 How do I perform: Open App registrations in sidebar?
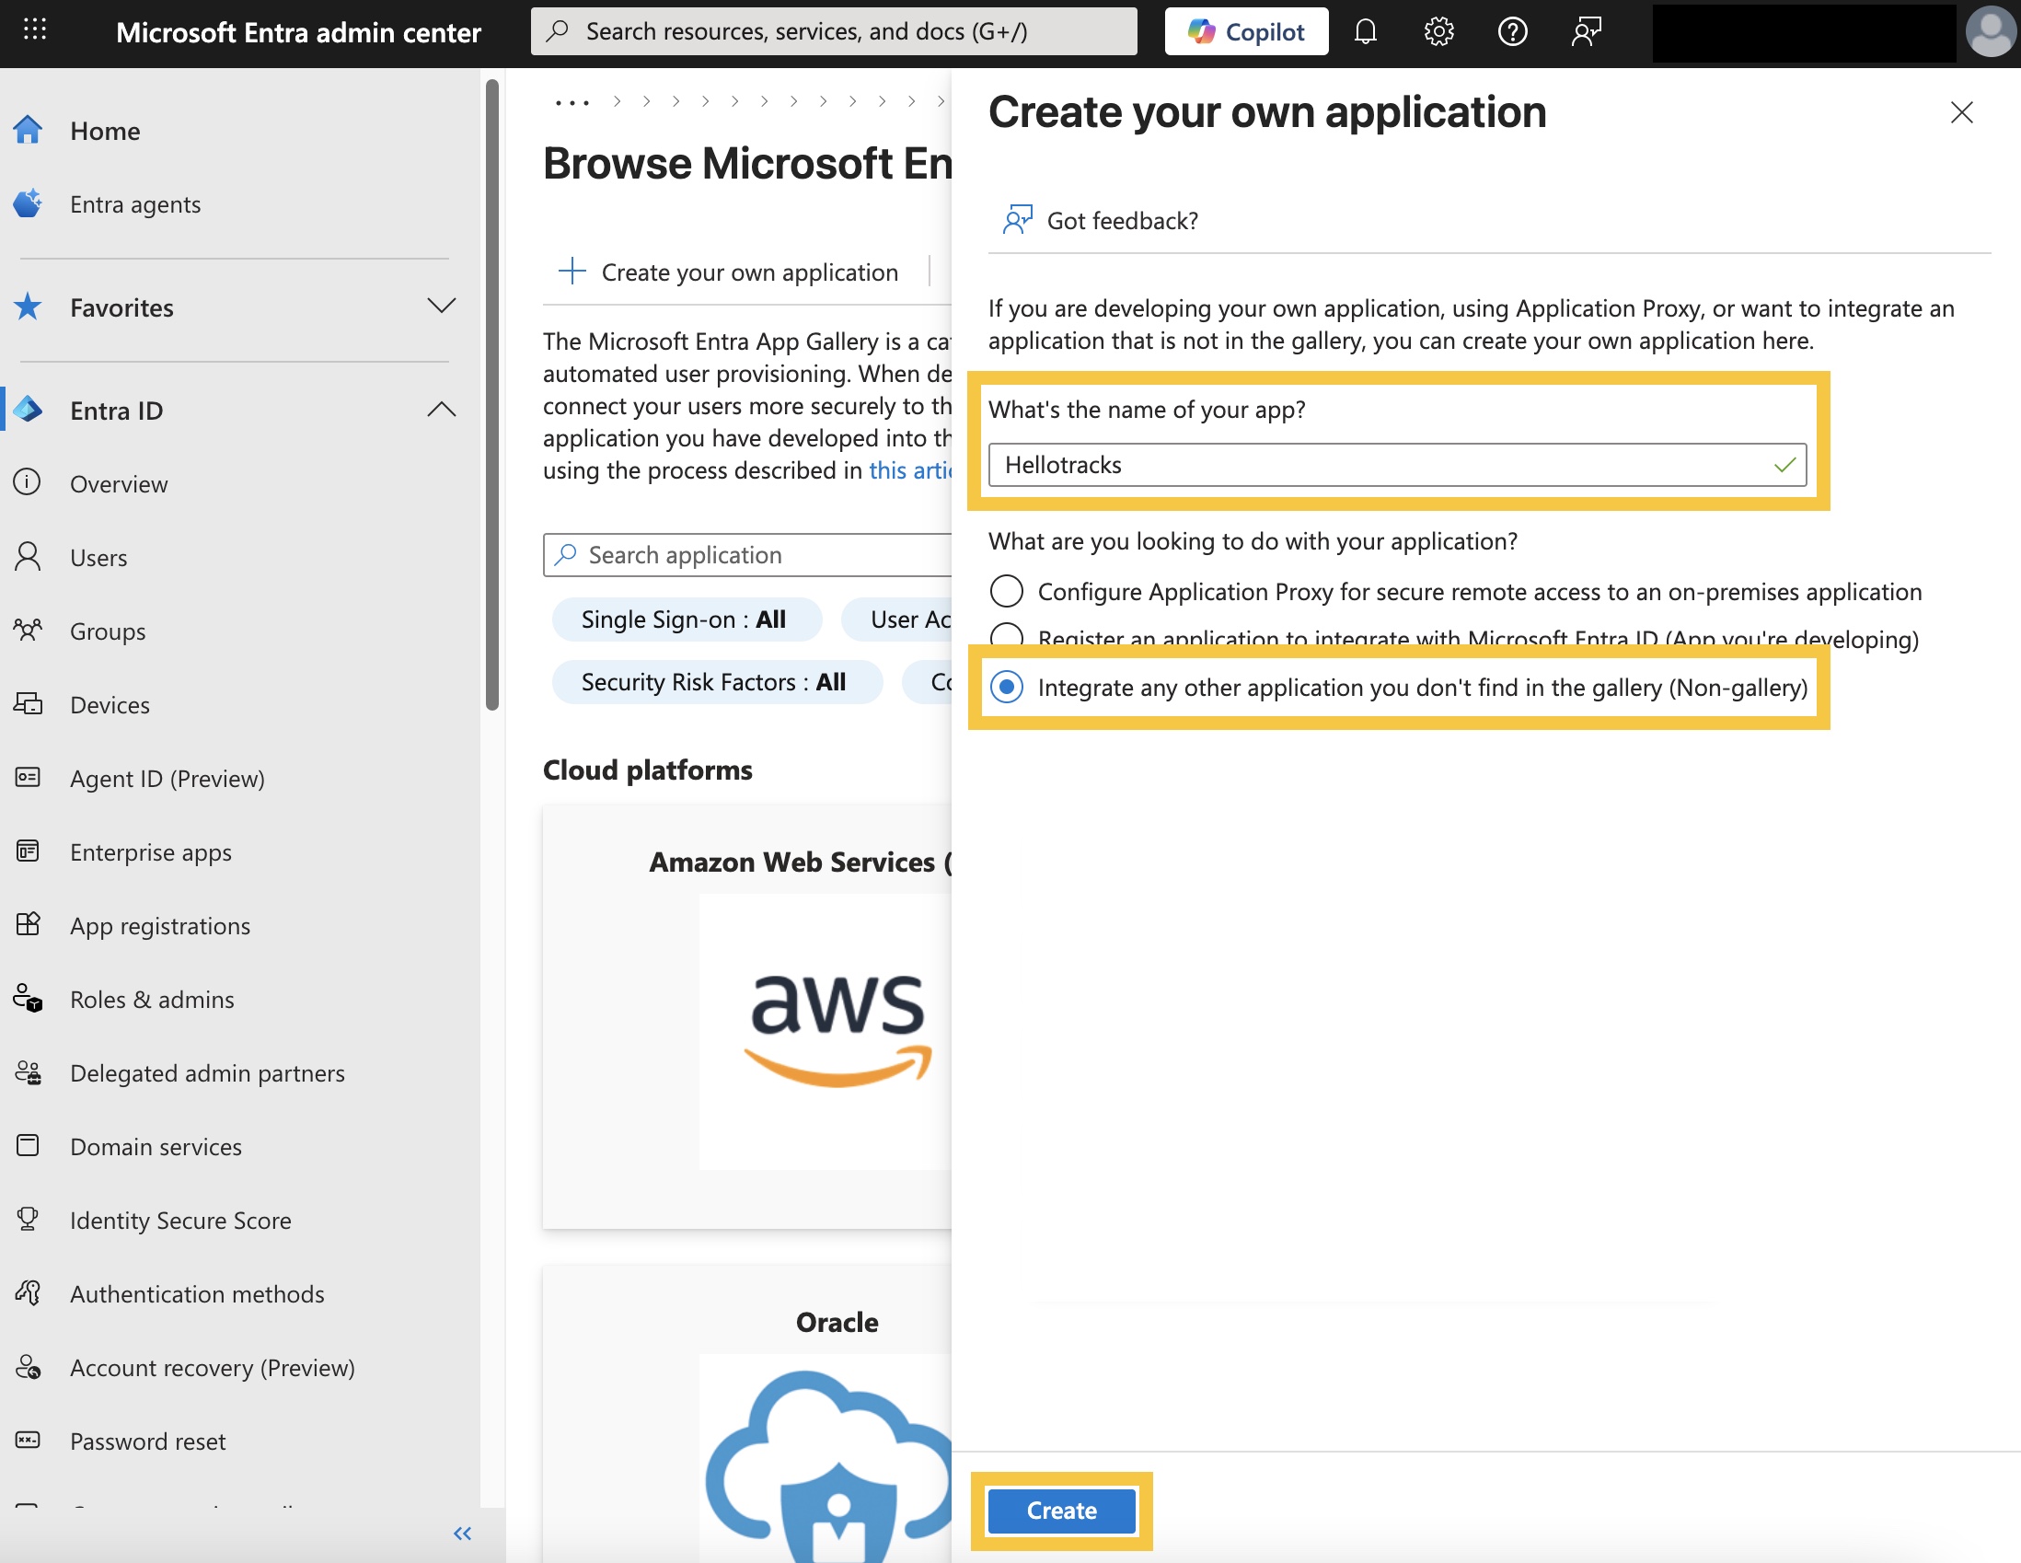click(x=159, y=925)
